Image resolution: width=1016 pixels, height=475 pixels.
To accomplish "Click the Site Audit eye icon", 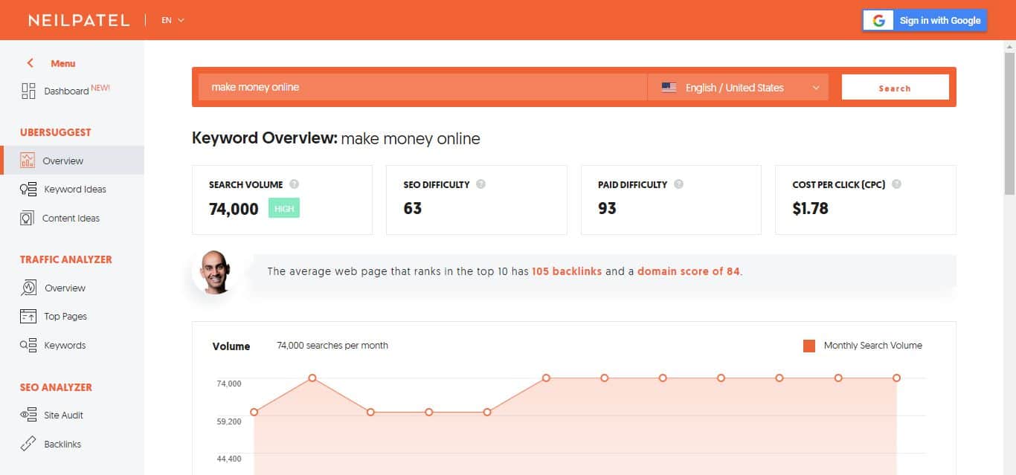I will click(x=28, y=415).
